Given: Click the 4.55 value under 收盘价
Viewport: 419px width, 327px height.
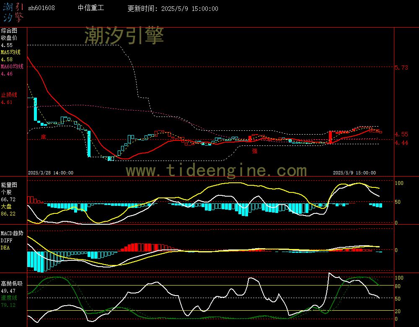Looking at the screenshot, I should [x=7, y=45].
